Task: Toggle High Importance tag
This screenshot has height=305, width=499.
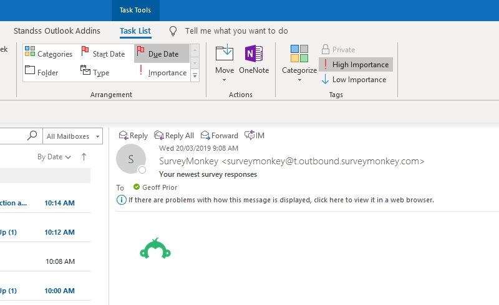Action: coord(356,65)
